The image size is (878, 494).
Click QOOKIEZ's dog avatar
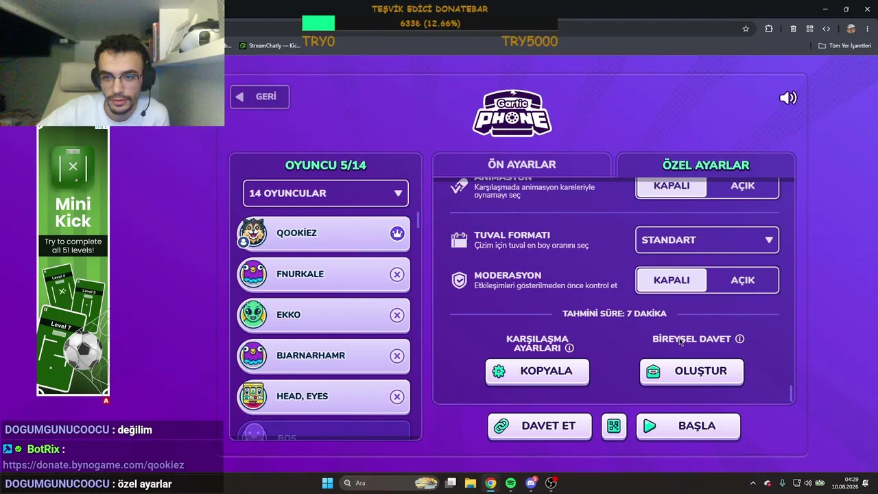[x=253, y=233]
